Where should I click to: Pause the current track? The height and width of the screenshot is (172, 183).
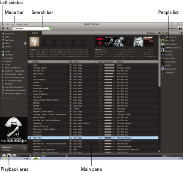pyautogui.click(x=9, y=156)
